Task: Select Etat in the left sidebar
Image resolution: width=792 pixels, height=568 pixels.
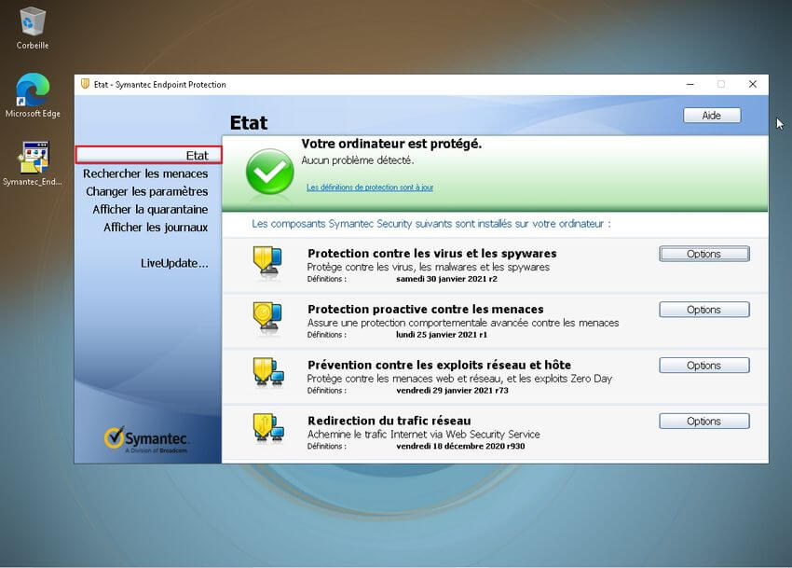Action: coord(148,155)
